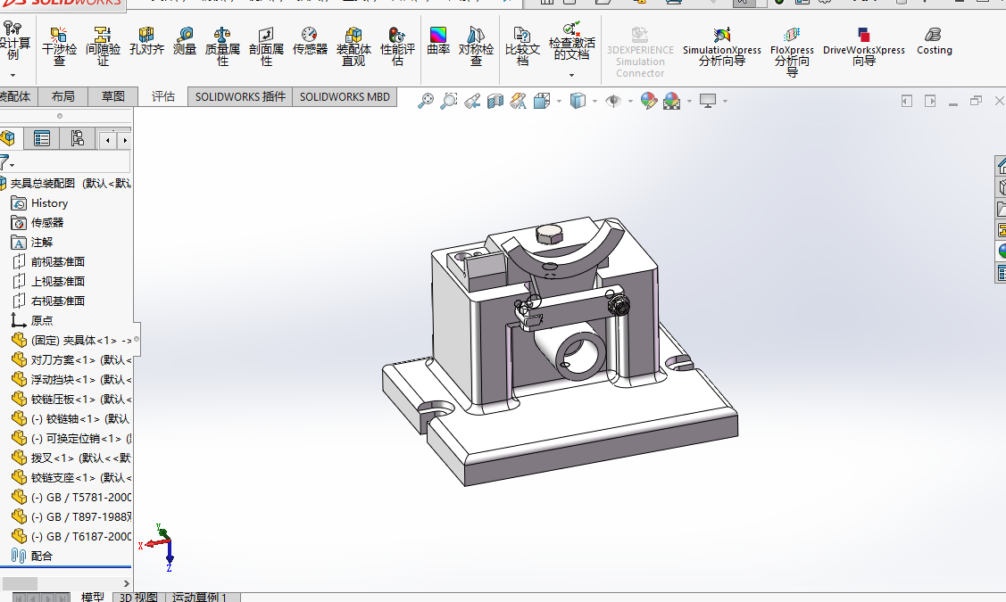This screenshot has height=602, width=1006.
Task: Open the PropertyManager tab icon
Action: pos(41,138)
